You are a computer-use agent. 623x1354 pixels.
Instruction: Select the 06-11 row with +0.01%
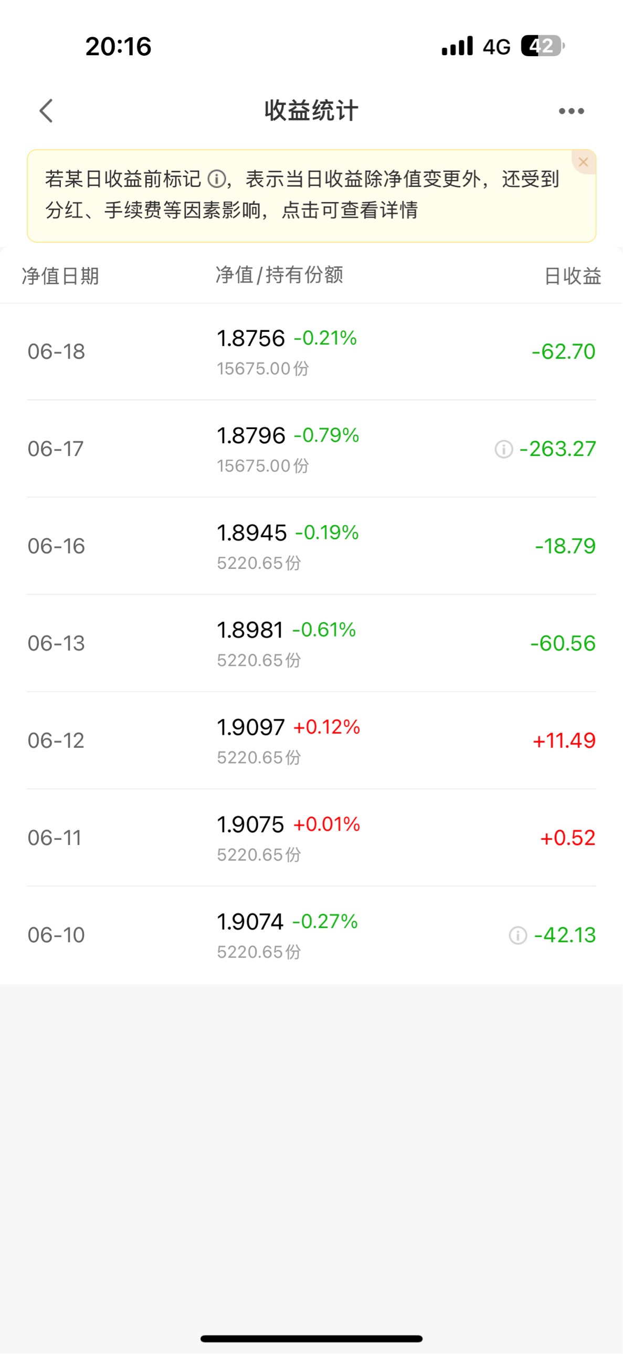[x=312, y=838]
